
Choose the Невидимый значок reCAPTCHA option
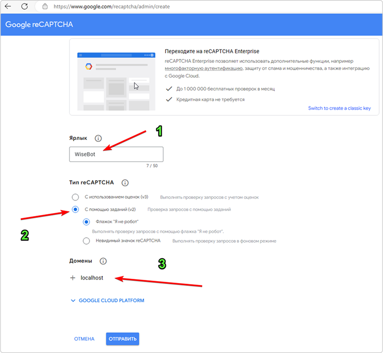(87, 241)
